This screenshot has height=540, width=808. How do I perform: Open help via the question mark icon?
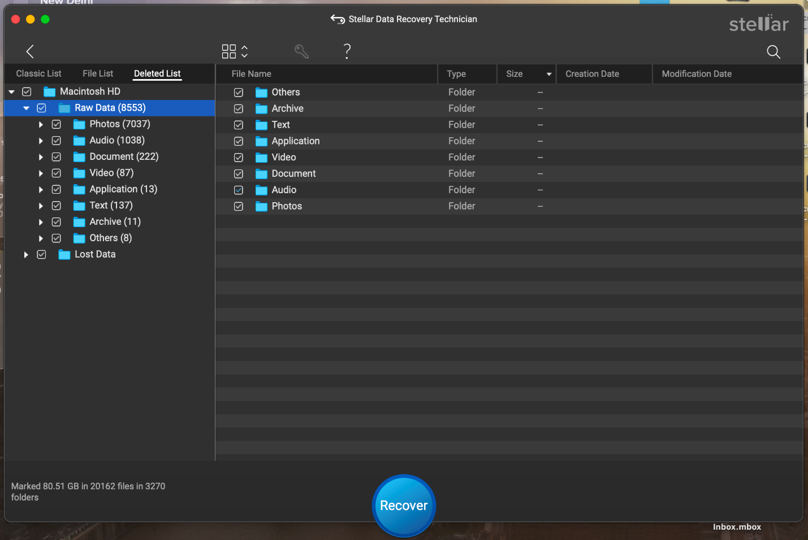[x=347, y=51]
